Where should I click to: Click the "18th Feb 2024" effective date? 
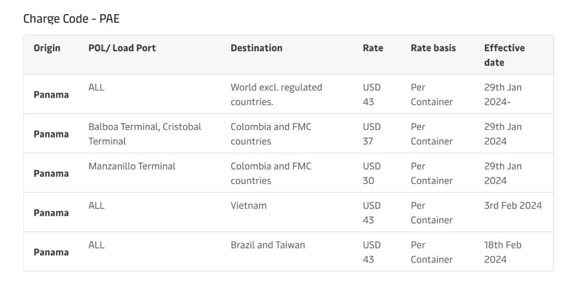pyautogui.click(x=502, y=252)
